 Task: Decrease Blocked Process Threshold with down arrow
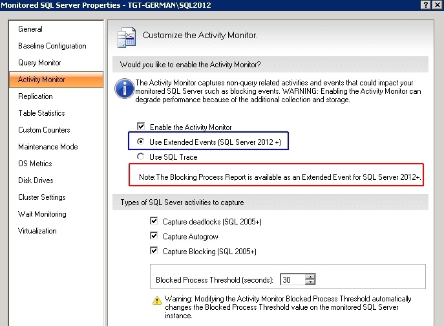(x=310, y=282)
